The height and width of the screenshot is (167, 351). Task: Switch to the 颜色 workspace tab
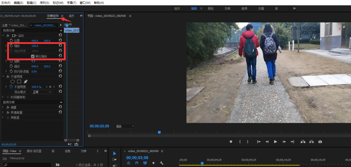[211, 9]
